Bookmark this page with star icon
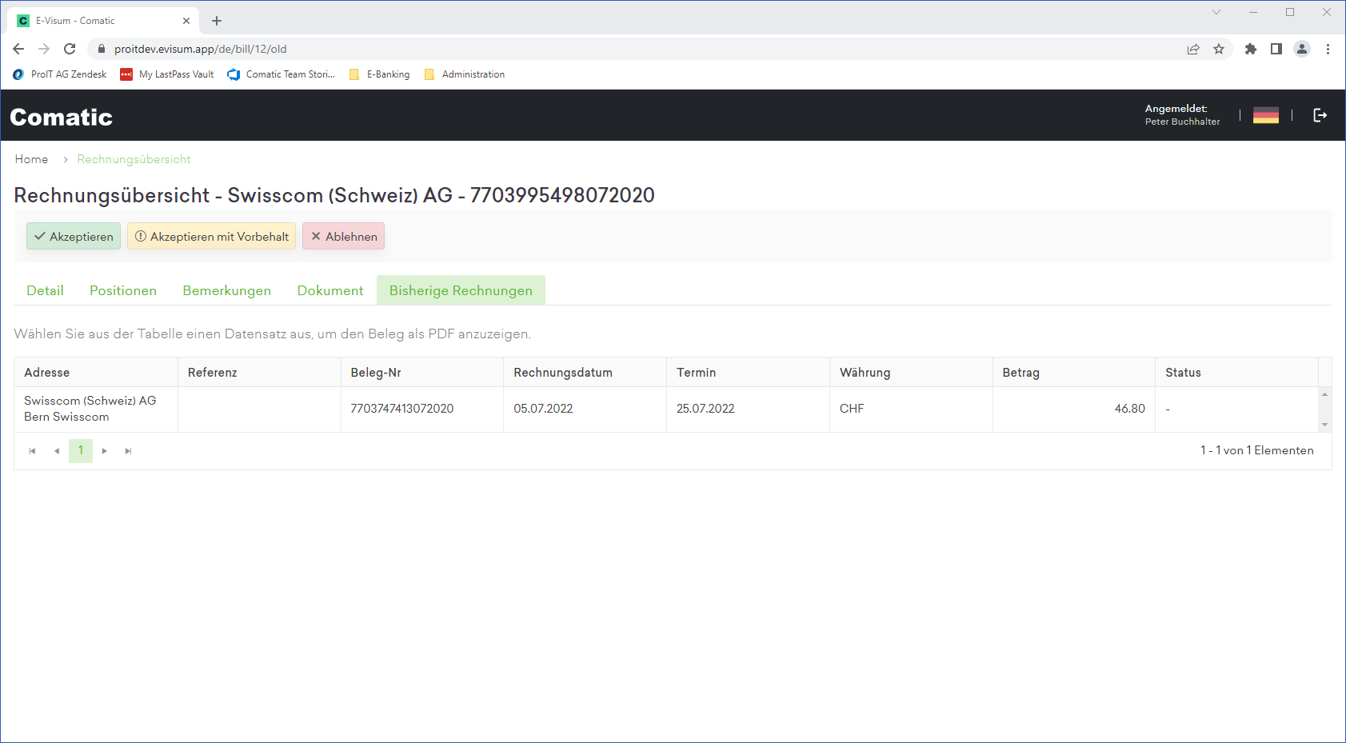Image resolution: width=1346 pixels, height=743 pixels. [x=1219, y=49]
